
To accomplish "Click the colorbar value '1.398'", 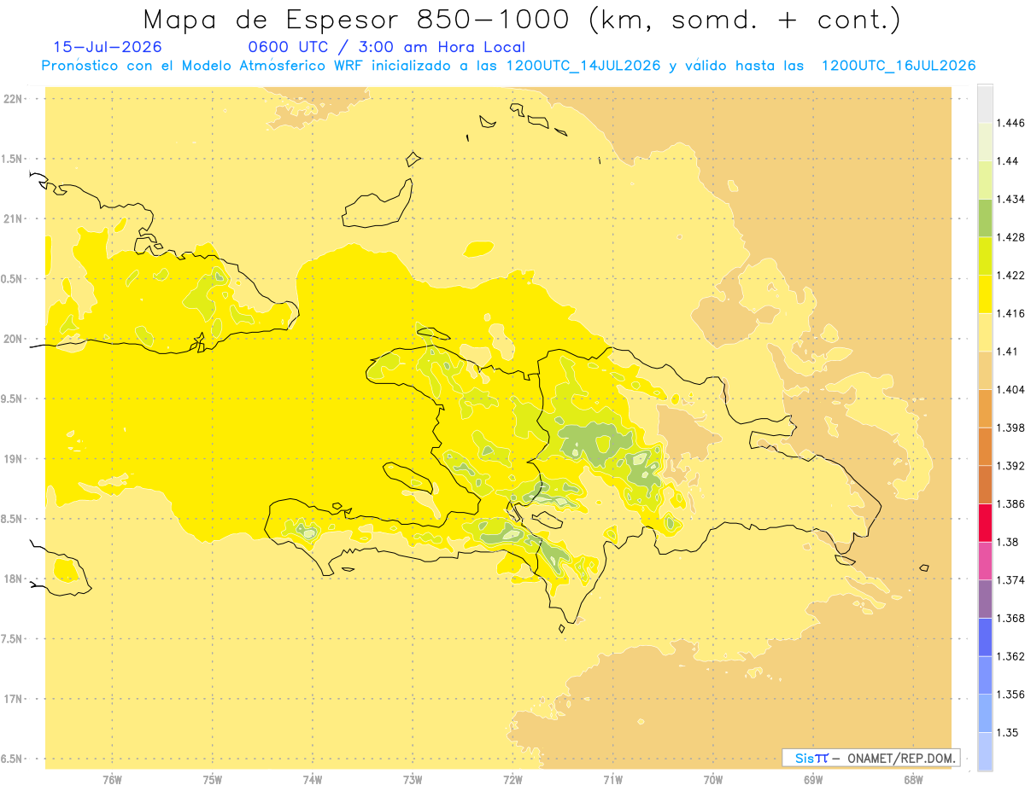I will (x=1010, y=427).
